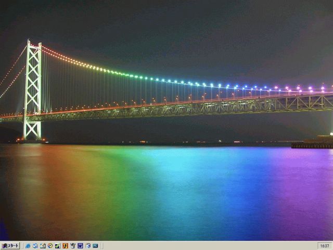Click the empty area of the taskbar
333x250 pixels.
[208, 246]
